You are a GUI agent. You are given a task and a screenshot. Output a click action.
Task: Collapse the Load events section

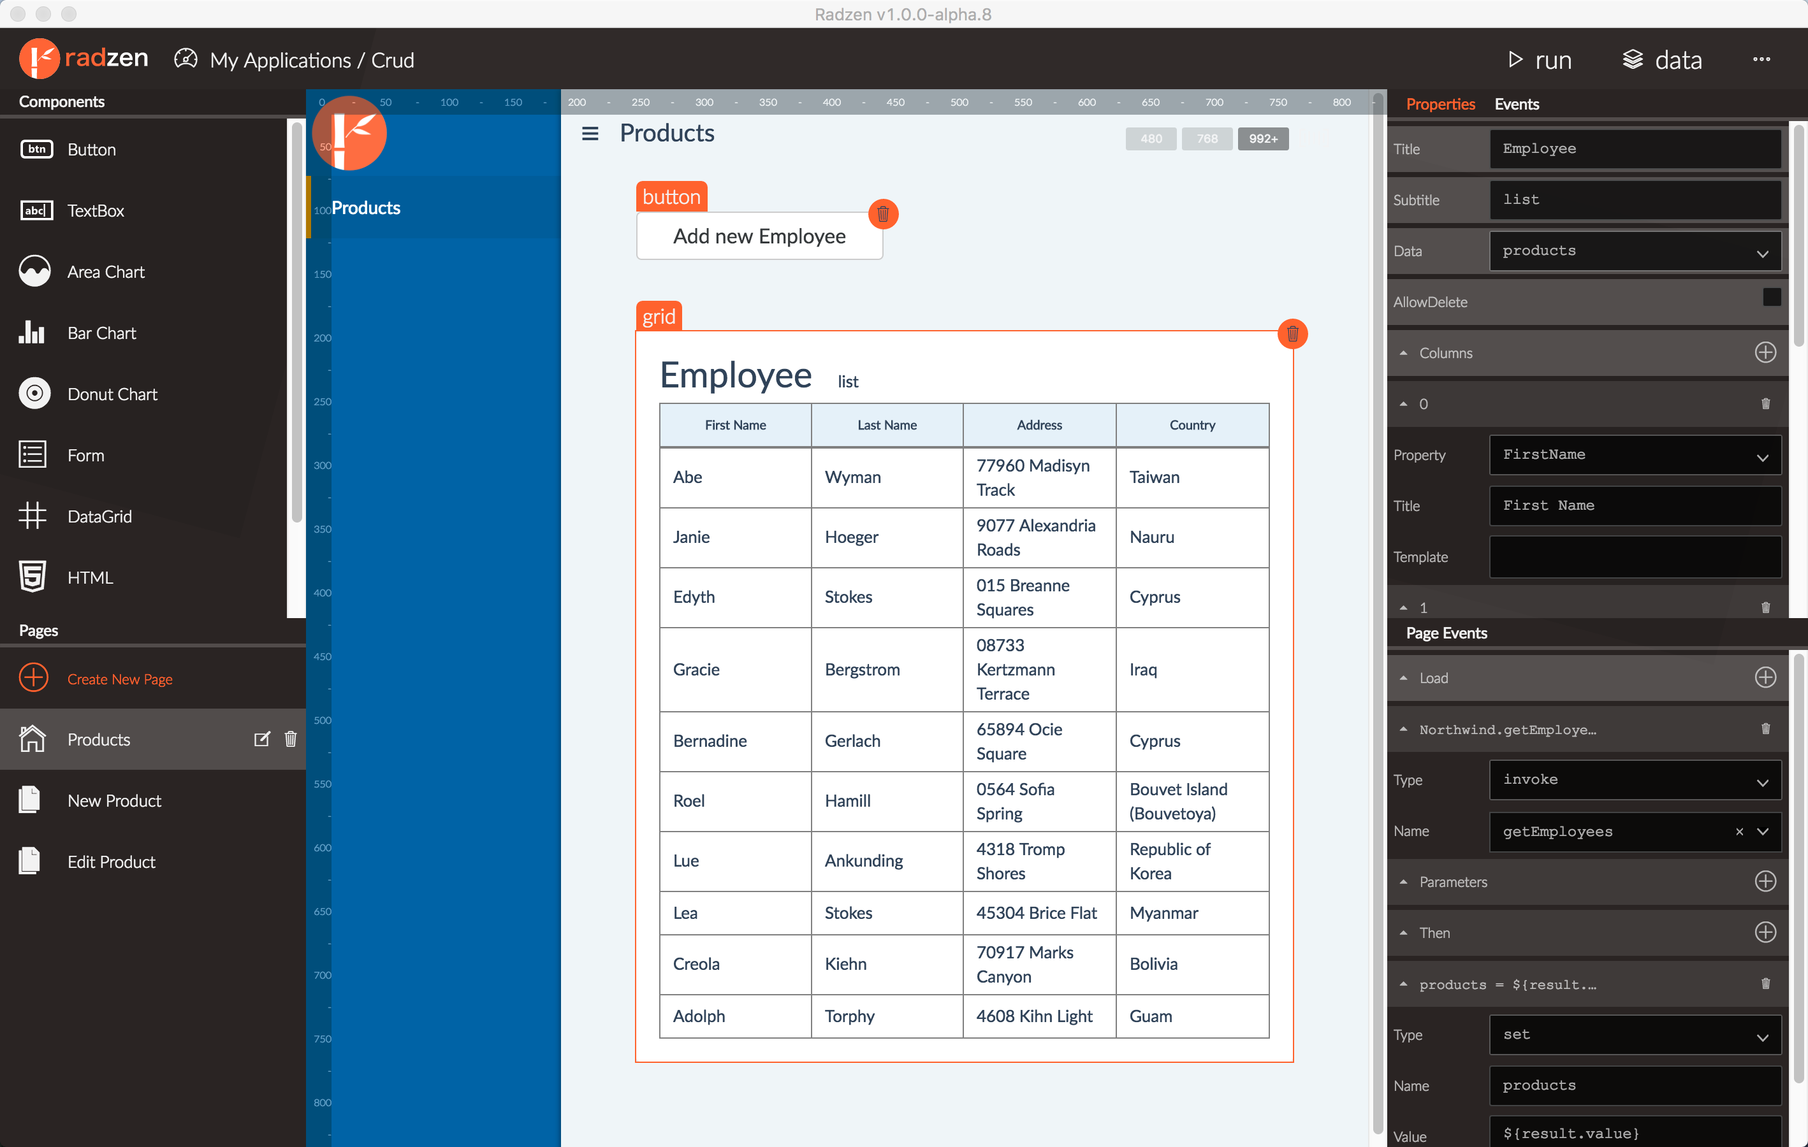1403,678
